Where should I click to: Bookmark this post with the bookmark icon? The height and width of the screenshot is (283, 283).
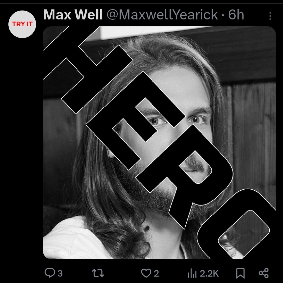point(240,273)
